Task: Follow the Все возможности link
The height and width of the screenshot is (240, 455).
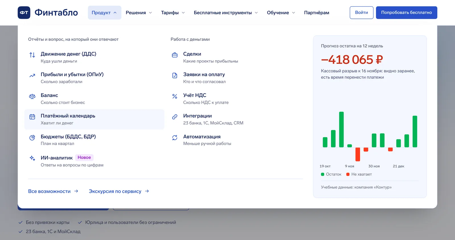Action: click(x=53, y=191)
